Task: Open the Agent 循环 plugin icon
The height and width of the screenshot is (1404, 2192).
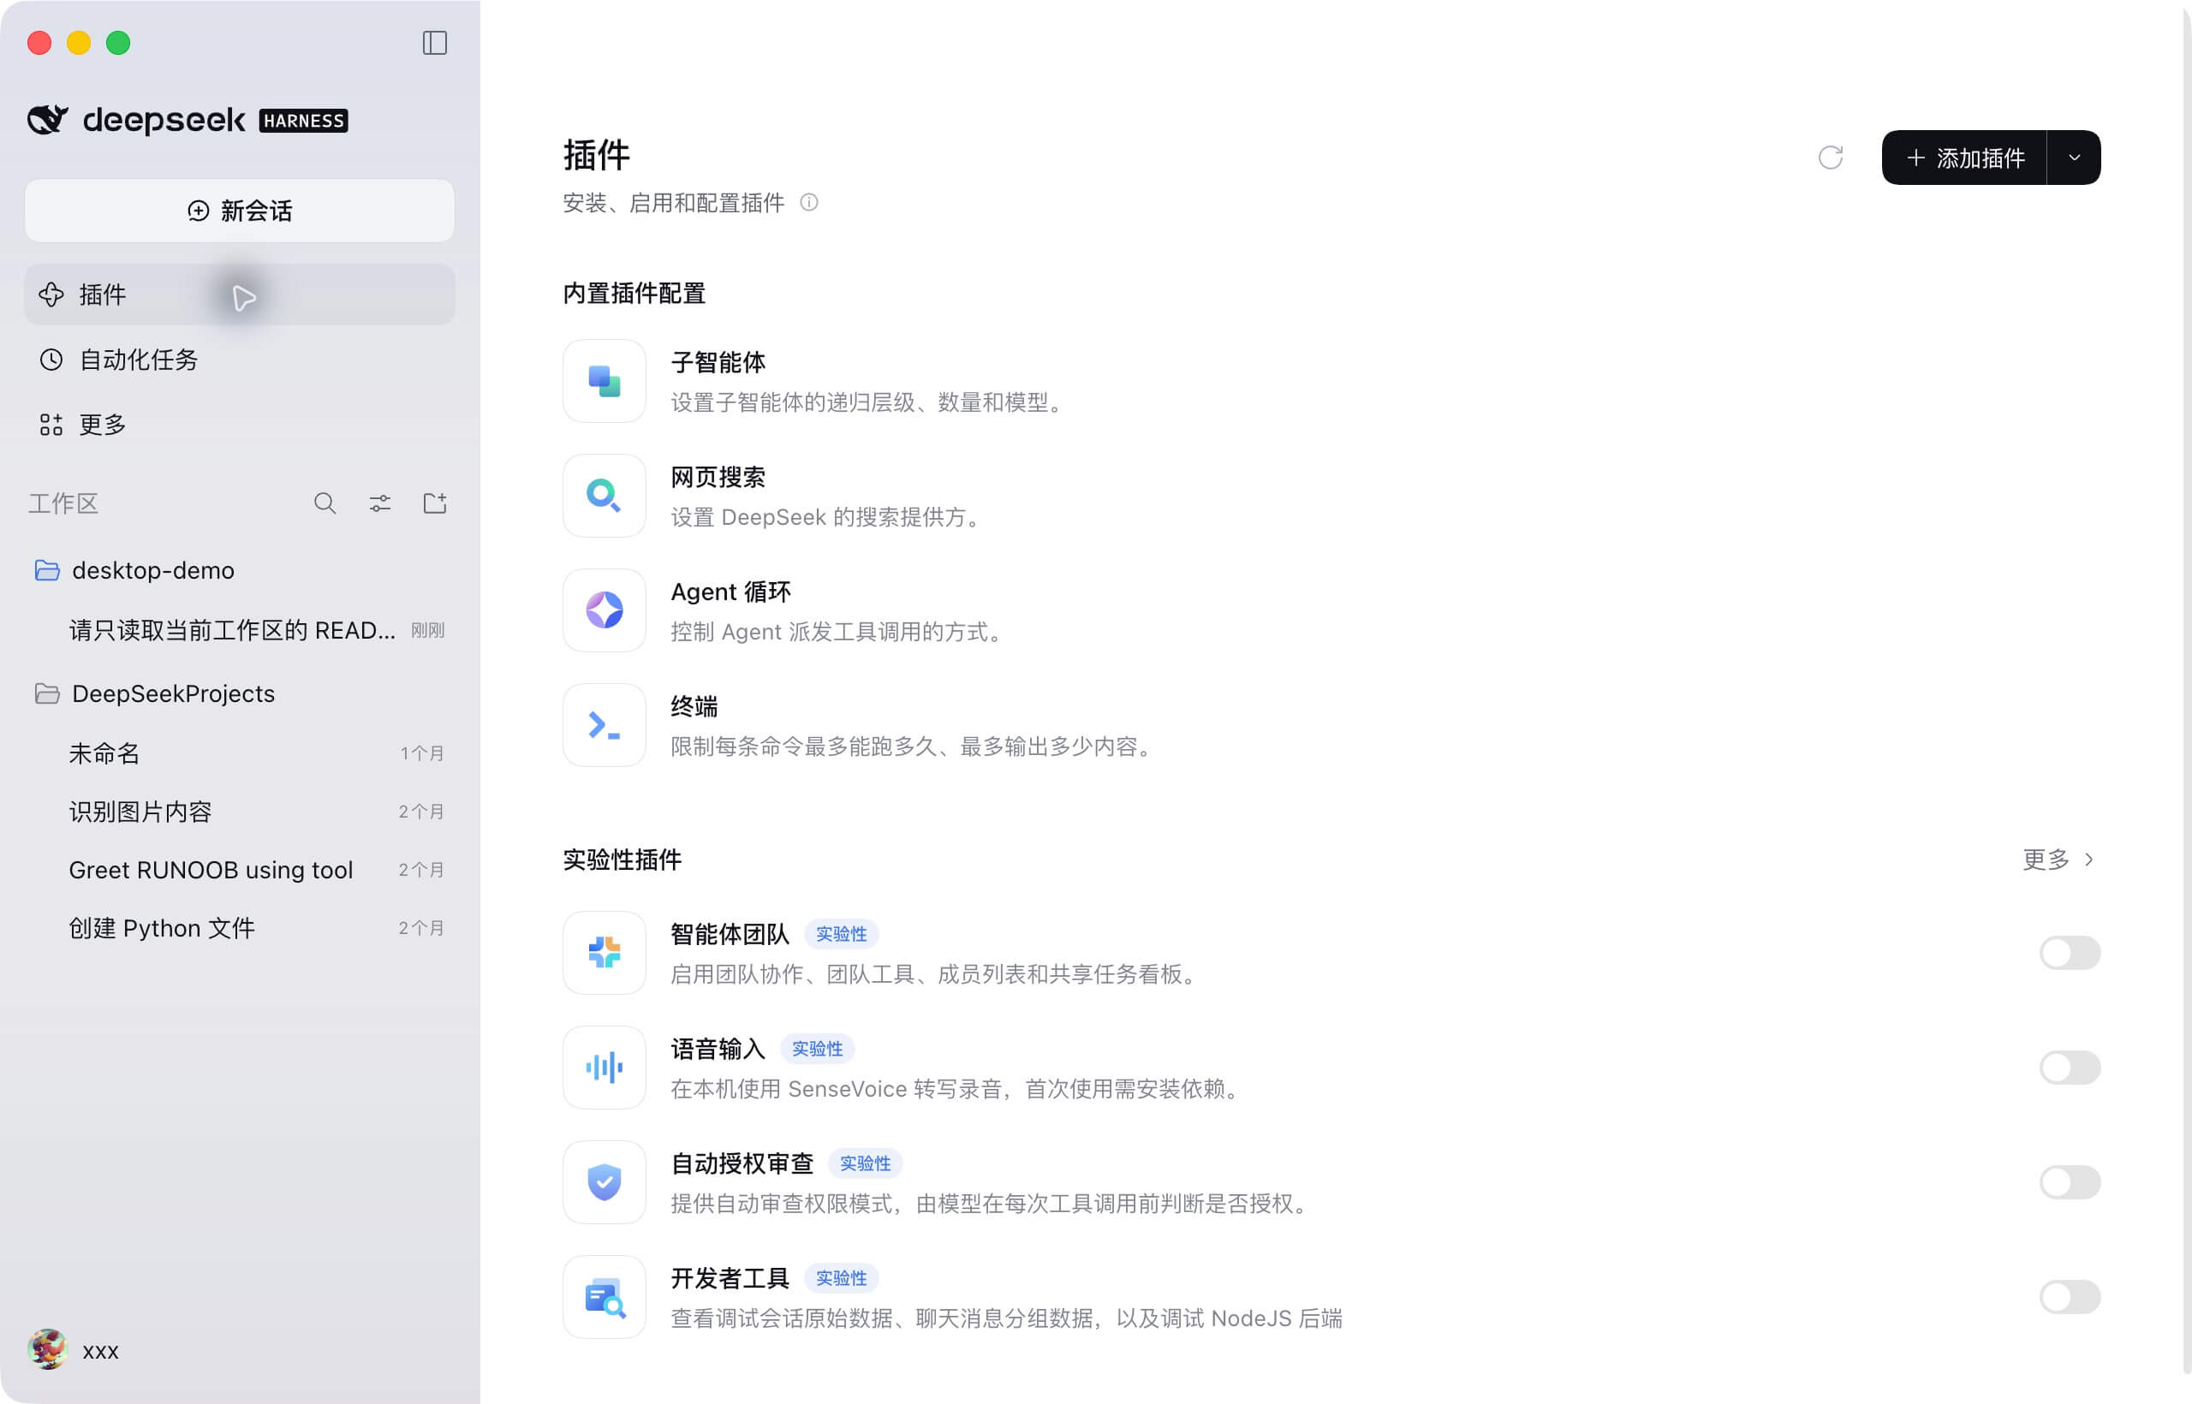Action: coord(605,611)
